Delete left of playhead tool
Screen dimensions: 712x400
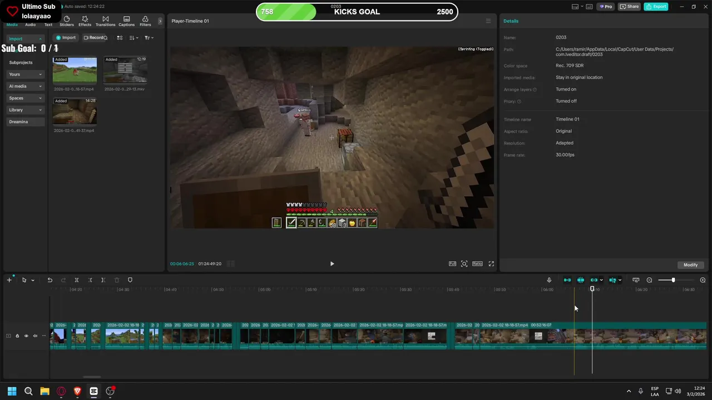(90, 280)
